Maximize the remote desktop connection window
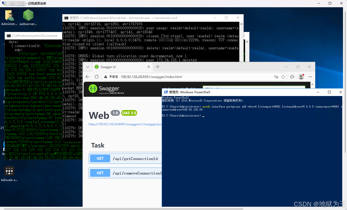This screenshot has height=210, width=347. tap(330, 3)
